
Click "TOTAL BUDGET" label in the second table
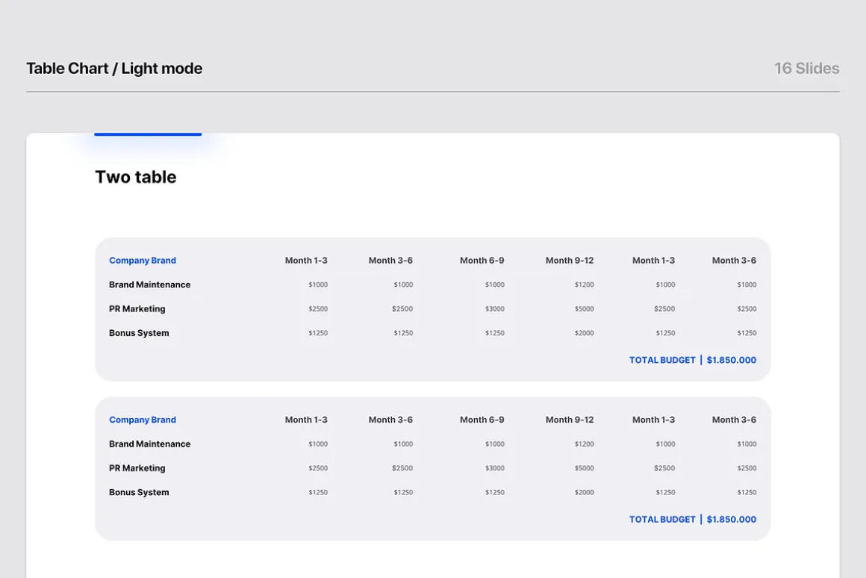(662, 520)
